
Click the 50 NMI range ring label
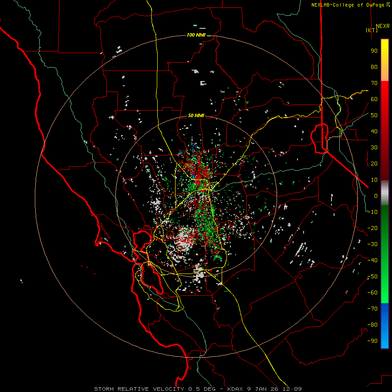pos(196,115)
